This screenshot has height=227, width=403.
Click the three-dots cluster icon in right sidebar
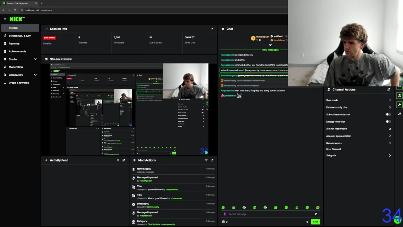point(400,114)
